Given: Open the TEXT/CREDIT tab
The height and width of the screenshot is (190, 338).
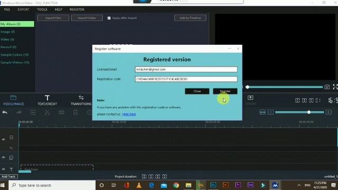Looking at the screenshot, I should pos(47,100).
